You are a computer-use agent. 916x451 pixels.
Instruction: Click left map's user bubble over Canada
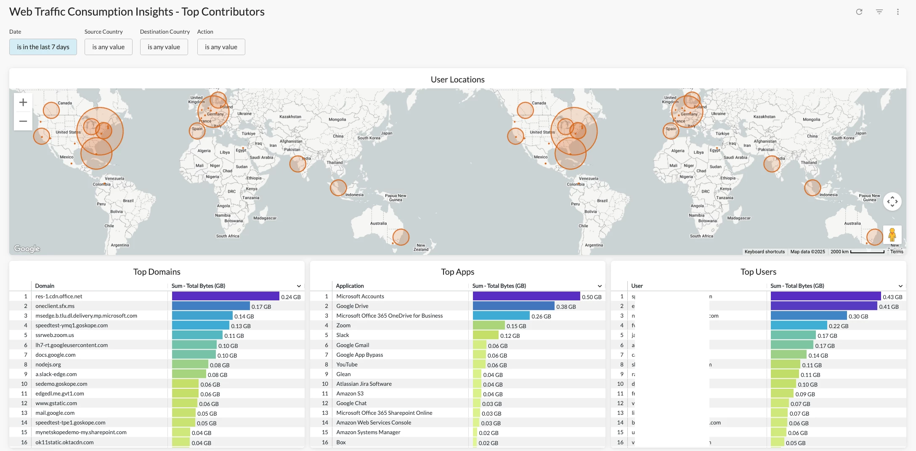click(51, 110)
